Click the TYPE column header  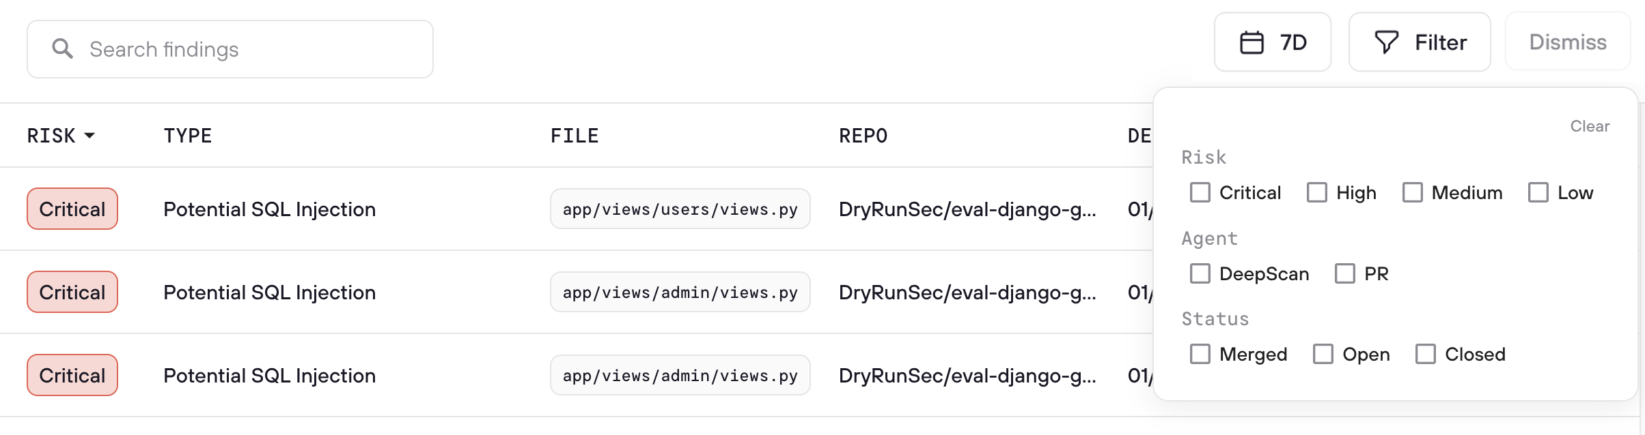click(188, 136)
